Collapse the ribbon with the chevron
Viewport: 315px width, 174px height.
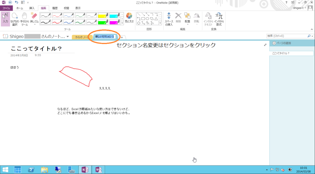(x=312, y=29)
